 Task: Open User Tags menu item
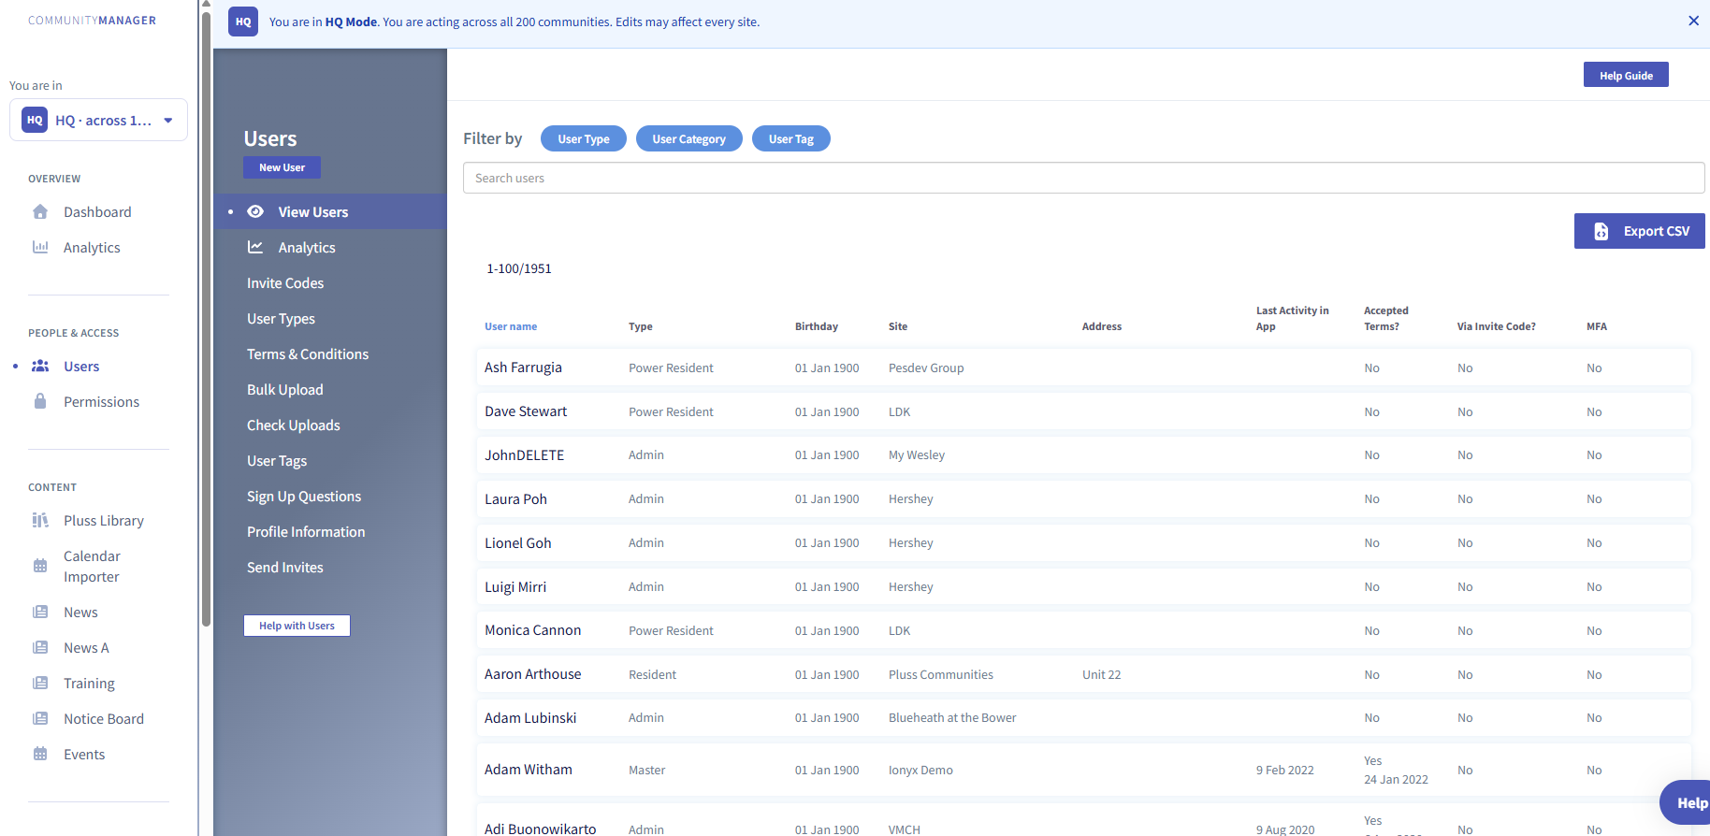click(x=277, y=460)
